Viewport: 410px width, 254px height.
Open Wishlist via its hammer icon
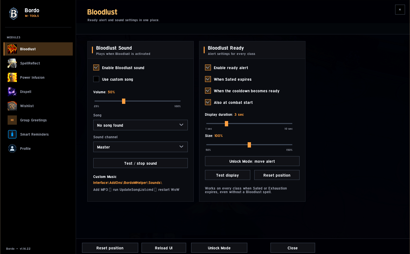click(12, 106)
